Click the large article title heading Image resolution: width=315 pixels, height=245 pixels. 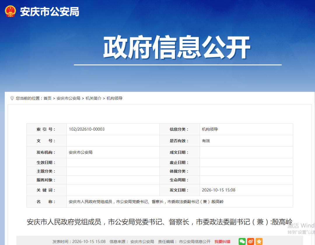pyautogui.click(x=160, y=222)
